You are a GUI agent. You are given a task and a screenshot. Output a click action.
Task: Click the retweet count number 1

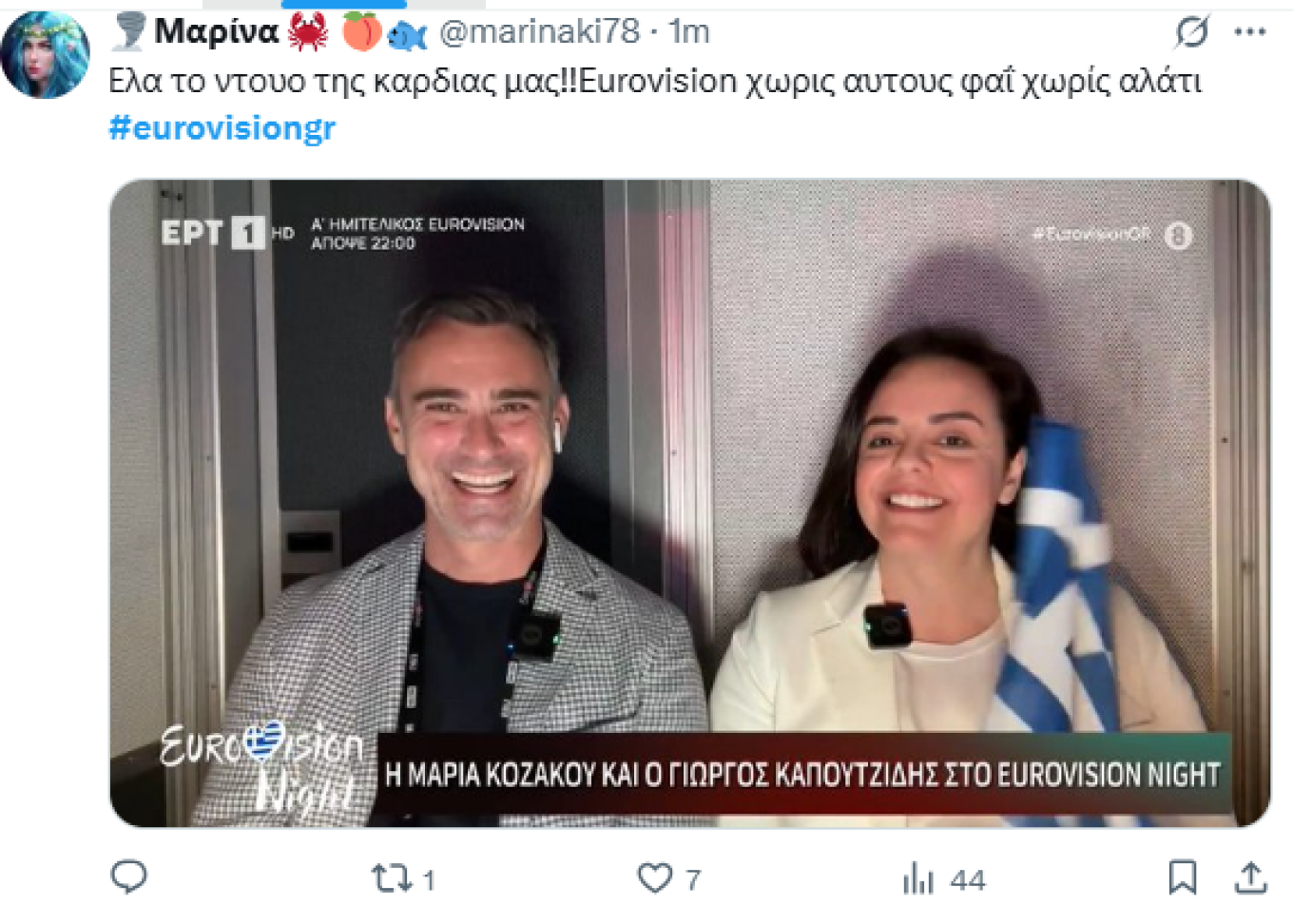coord(429,880)
